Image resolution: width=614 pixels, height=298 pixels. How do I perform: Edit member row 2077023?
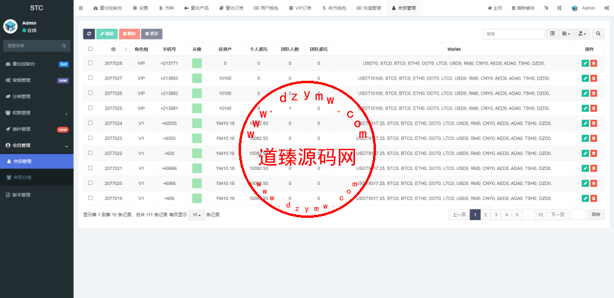click(x=585, y=138)
